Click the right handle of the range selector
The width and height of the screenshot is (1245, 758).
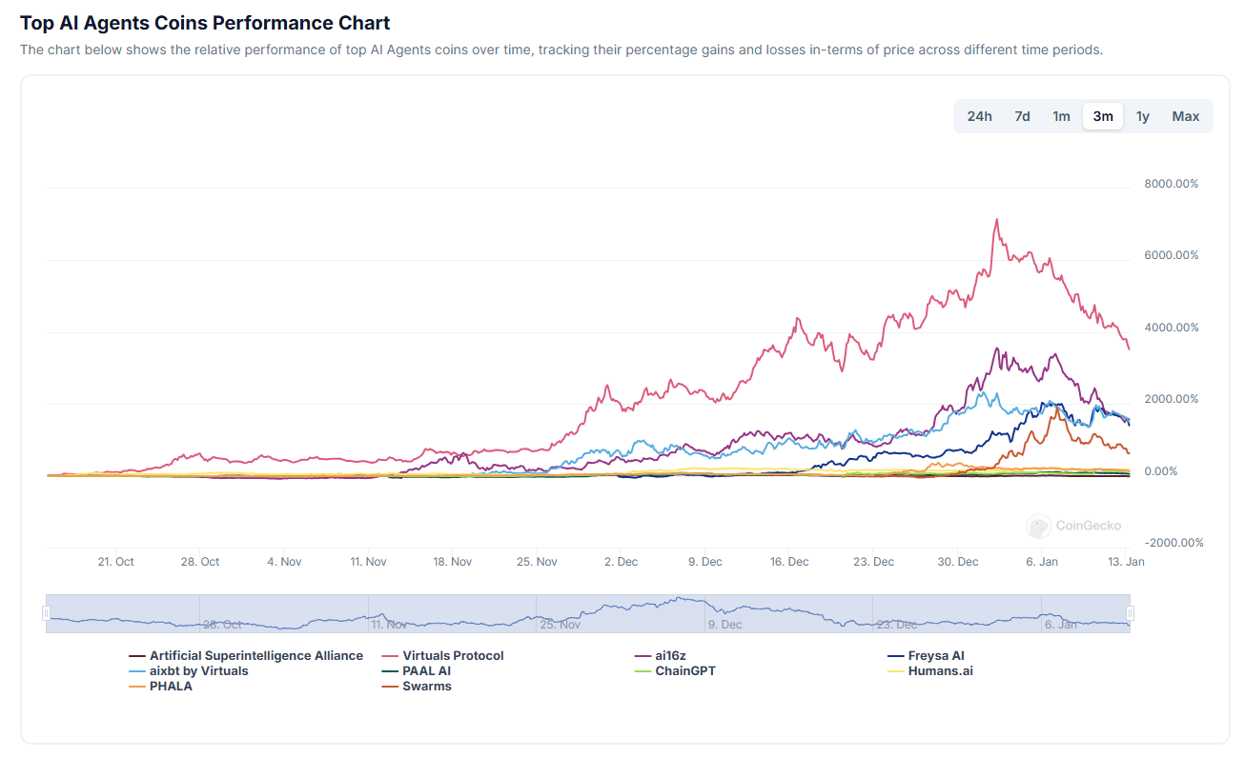click(x=1131, y=613)
